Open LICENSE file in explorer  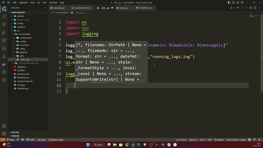[x=21, y=70]
